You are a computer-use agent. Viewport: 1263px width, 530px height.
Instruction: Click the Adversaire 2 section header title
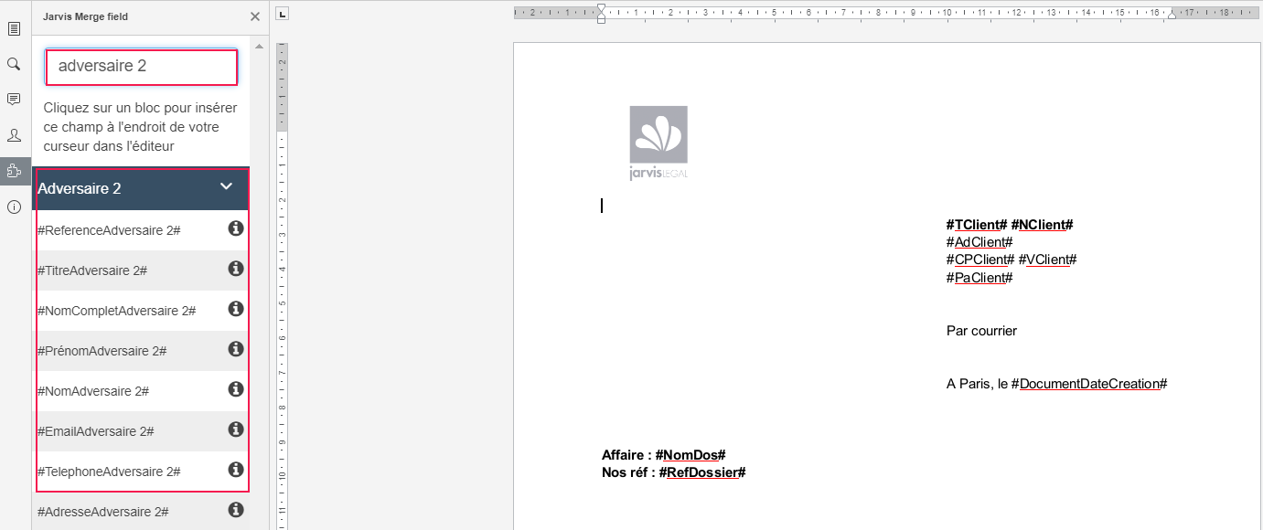pos(80,188)
